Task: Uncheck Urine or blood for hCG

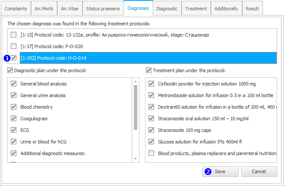Action: [14, 141]
